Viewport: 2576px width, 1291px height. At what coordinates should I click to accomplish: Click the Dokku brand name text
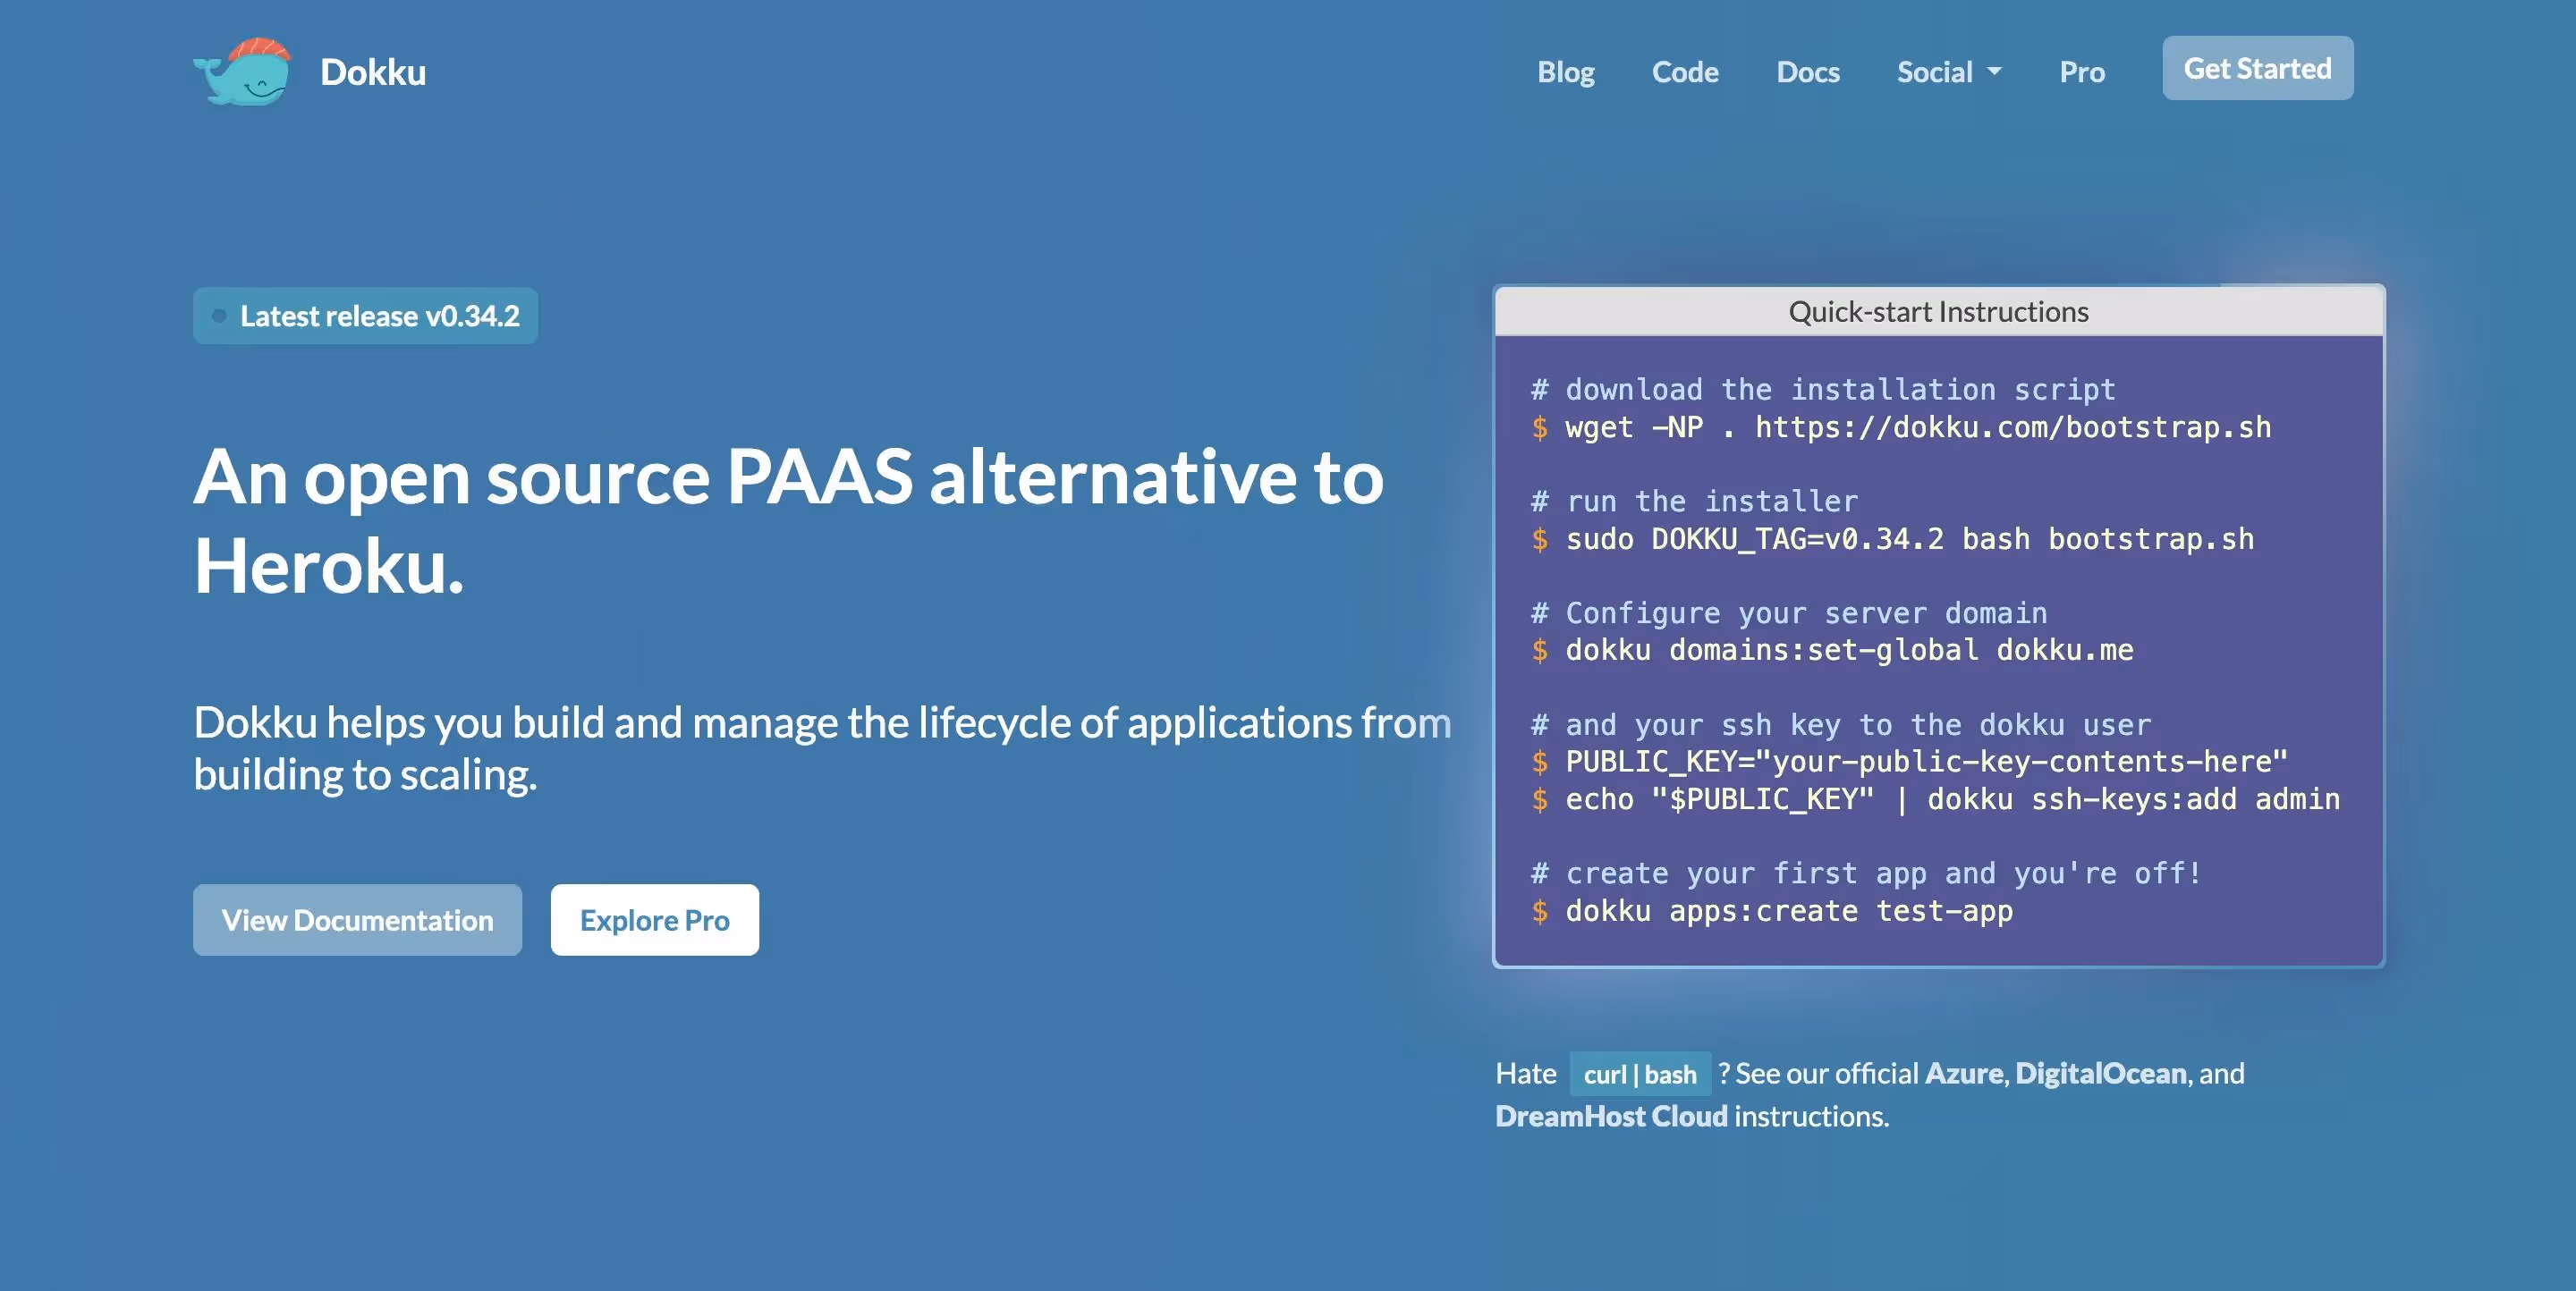(x=373, y=72)
